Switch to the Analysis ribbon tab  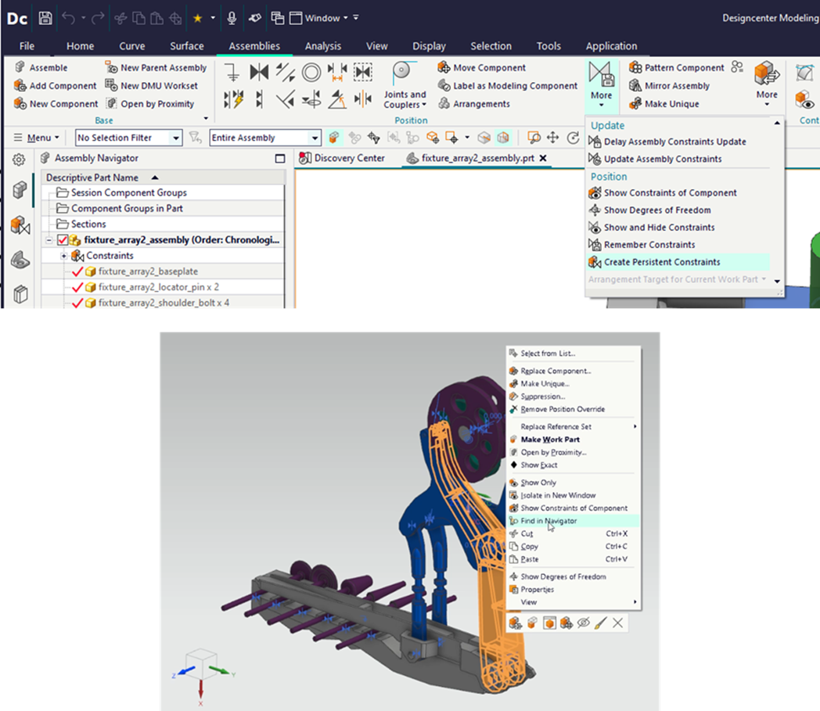pyautogui.click(x=322, y=46)
